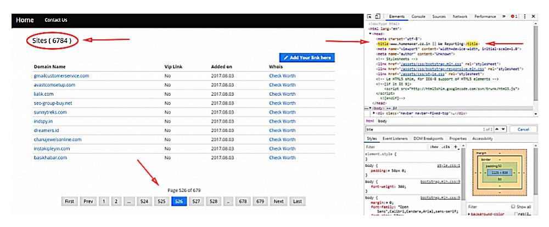549x227 pixels.
Task: Click the body breadcrumb item
Action: pyautogui.click(x=382, y=121)
